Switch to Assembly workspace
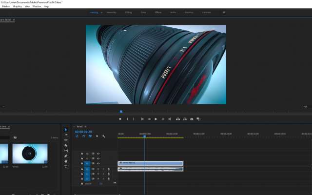This screenshot has width=312, height=195. 112,12
